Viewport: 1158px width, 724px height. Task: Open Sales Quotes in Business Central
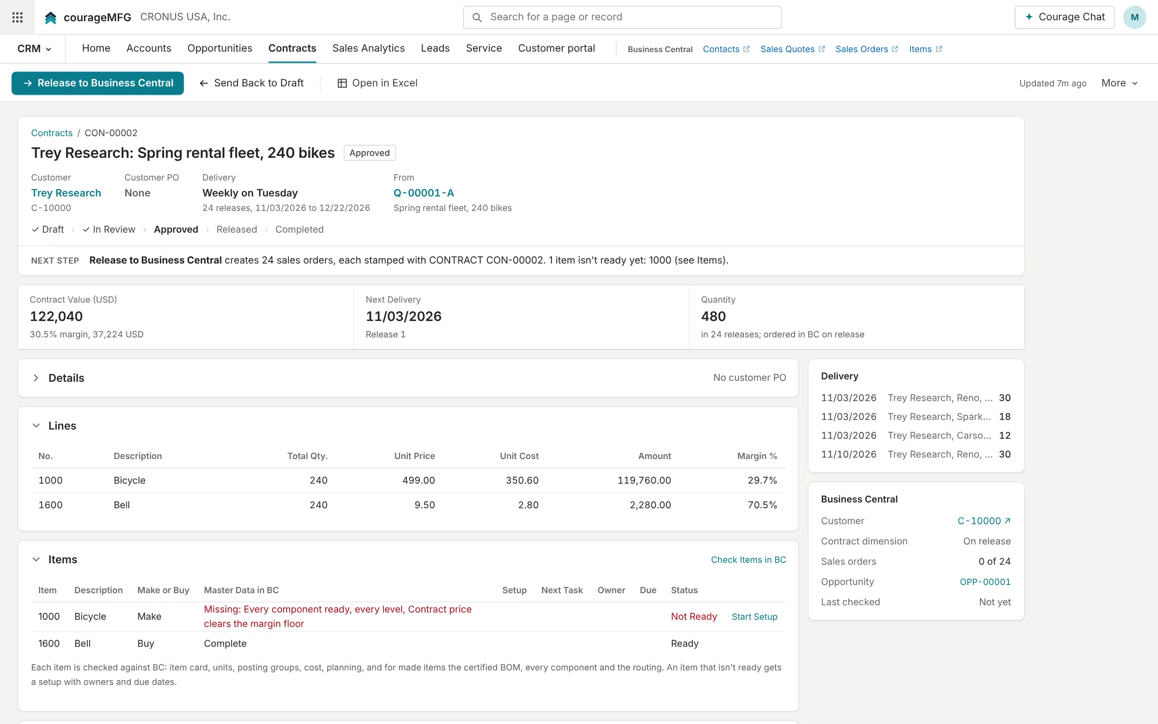coord(793,49)
